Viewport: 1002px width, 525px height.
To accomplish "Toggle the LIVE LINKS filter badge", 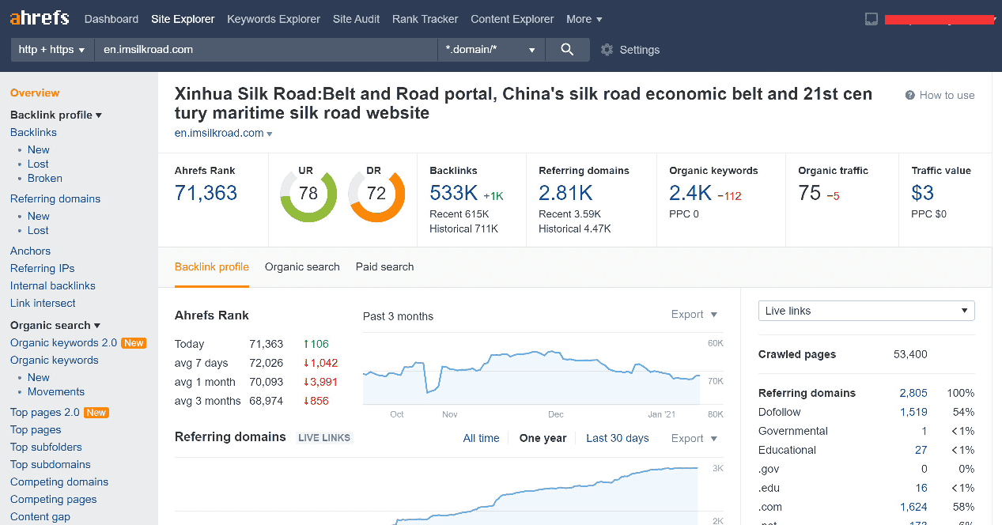I will coord(323,437).
